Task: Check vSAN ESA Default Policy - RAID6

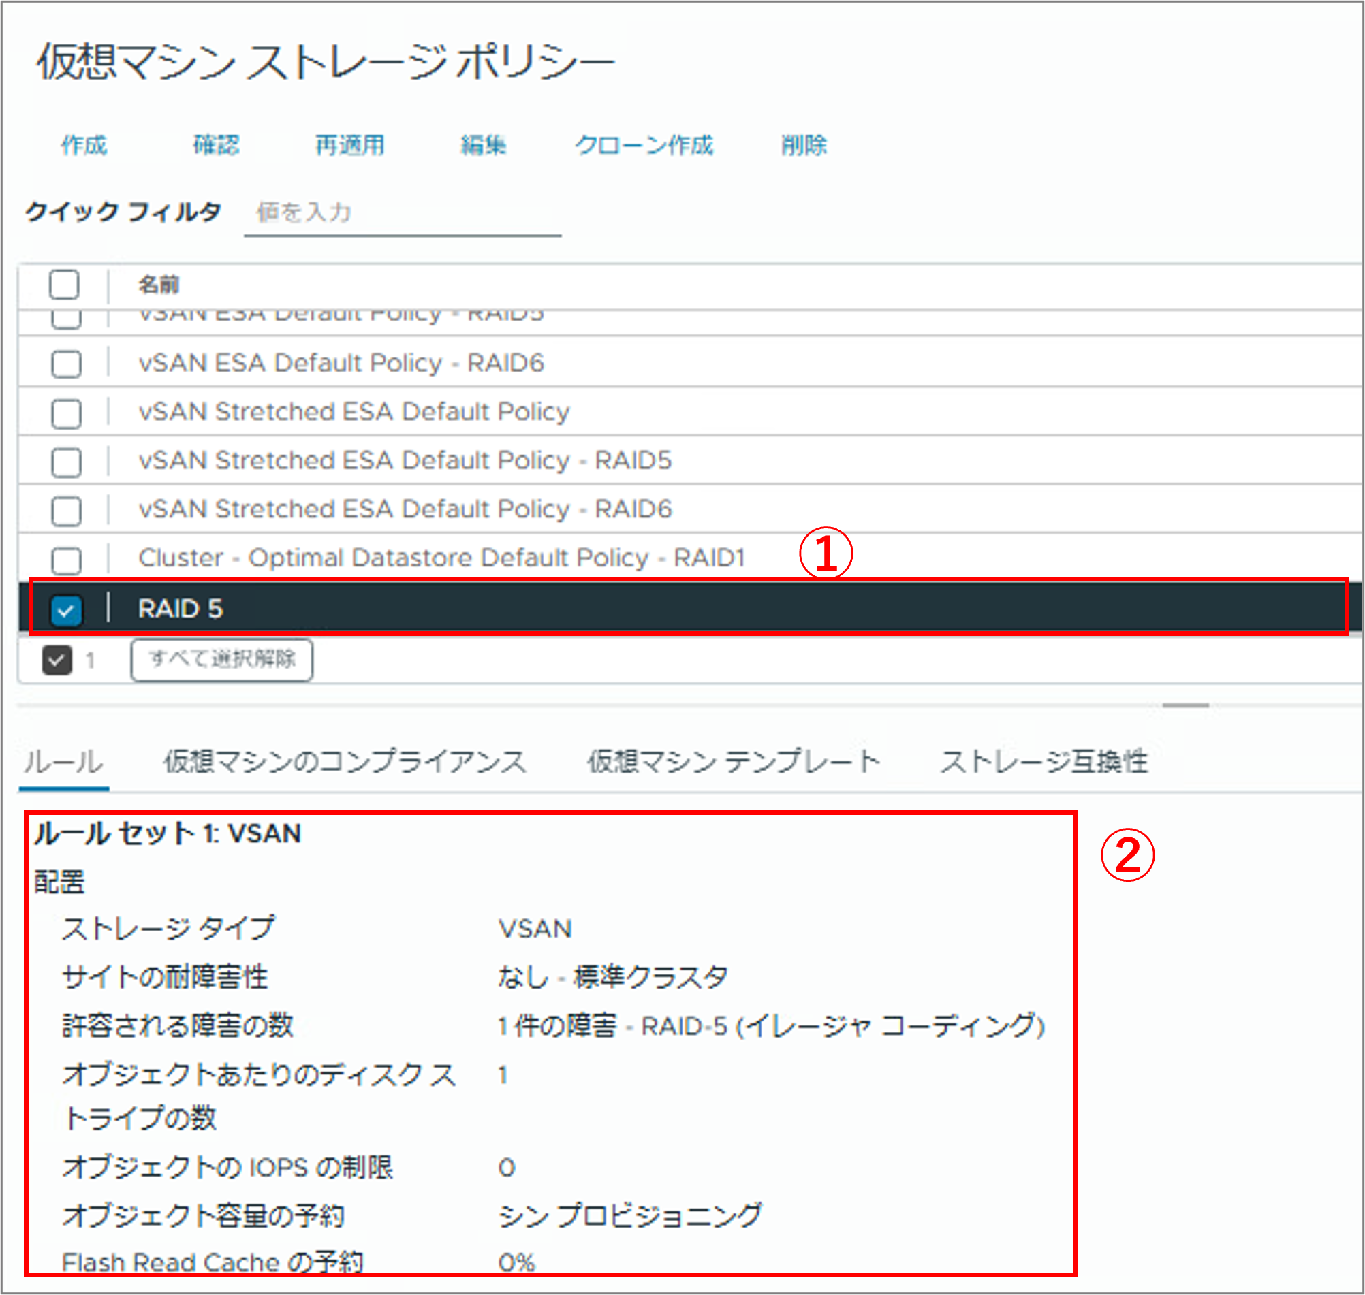Action: point(66,363)
